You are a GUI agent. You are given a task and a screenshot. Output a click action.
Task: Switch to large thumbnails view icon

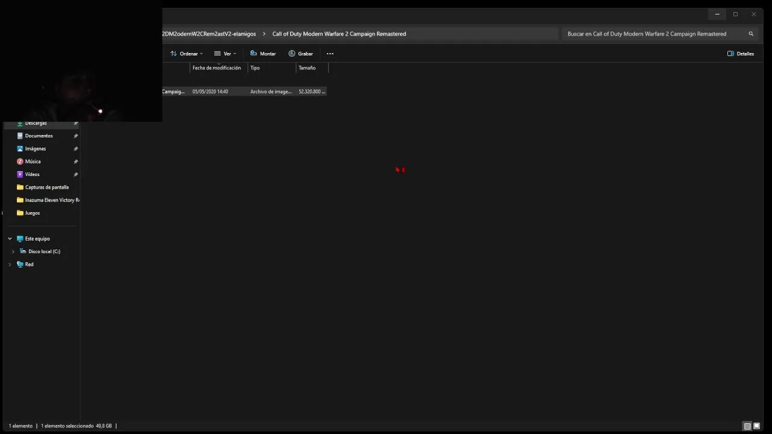click(756, 426)
